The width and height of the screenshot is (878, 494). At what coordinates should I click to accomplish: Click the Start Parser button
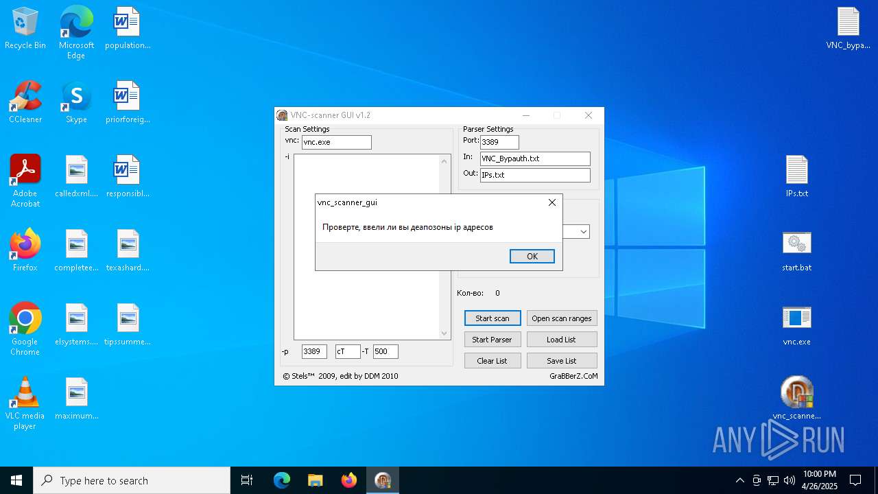493,340
